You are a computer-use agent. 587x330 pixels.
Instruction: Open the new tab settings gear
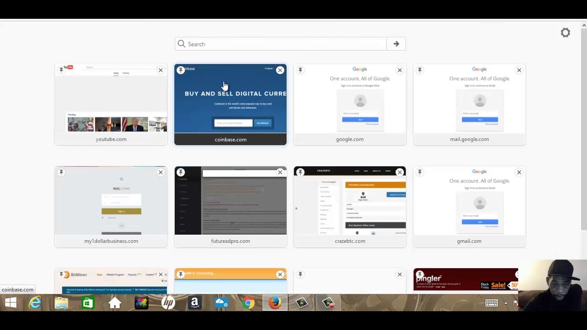[x=565, y=33]
